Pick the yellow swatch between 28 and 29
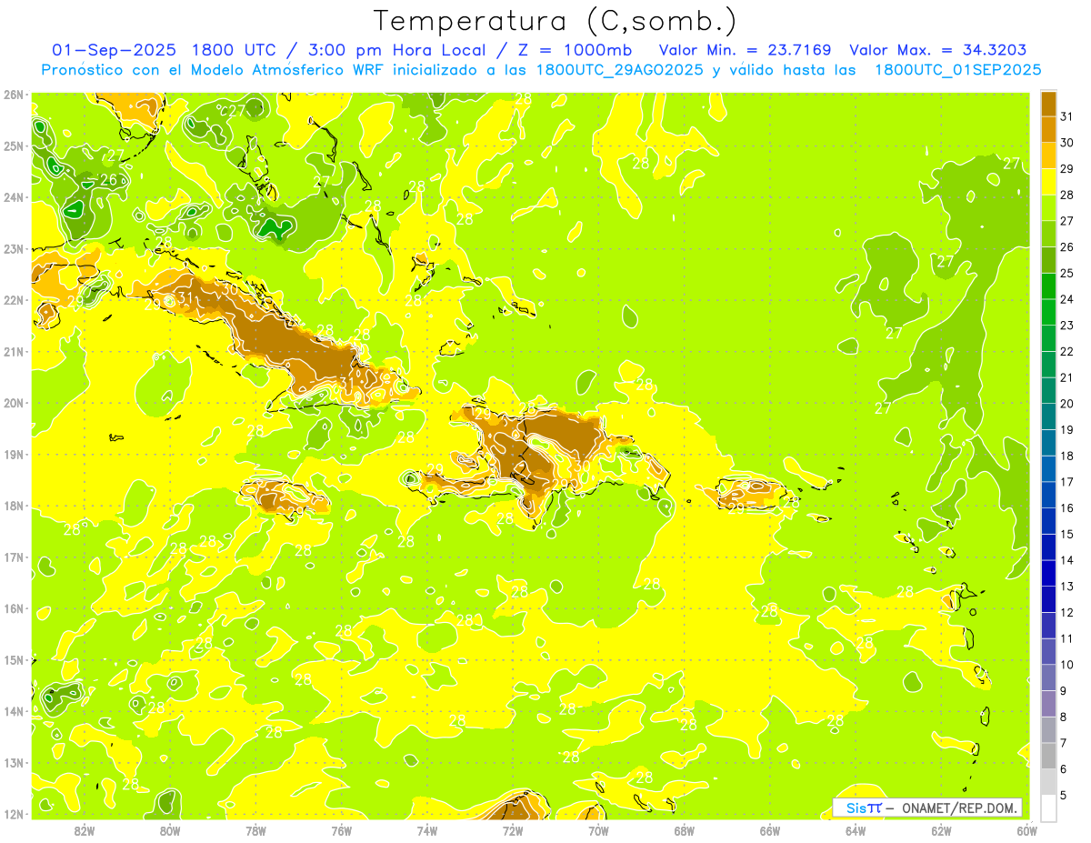This screenshot has width=1091, height=843. point(1048,182)
